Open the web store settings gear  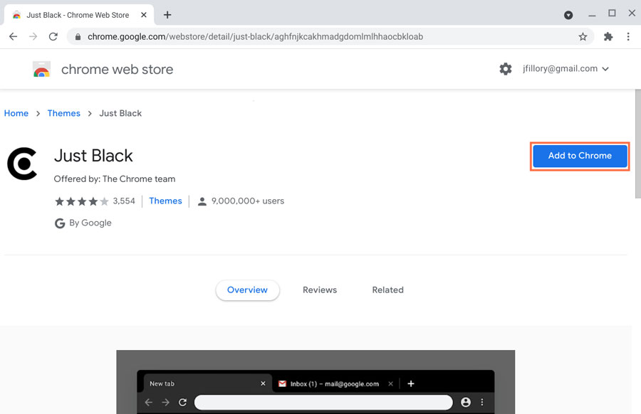[506, 69]
